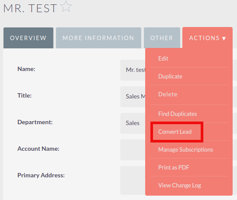Choose Duplicate in the Actions menu
Viewport: 237px width, 200px height.
click(170, 76)
